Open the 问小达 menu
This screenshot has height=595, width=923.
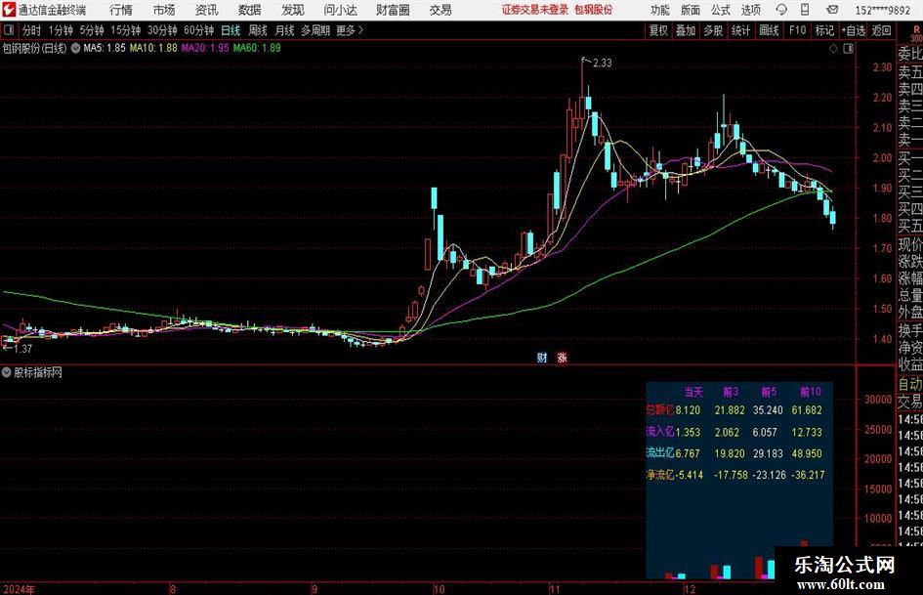pos(340,10)
